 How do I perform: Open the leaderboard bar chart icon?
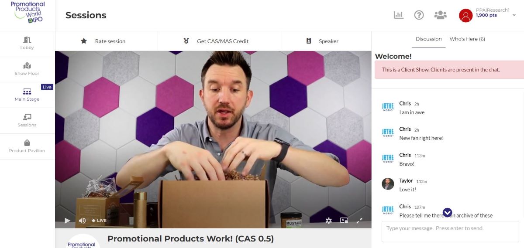(x=398, y=15)
